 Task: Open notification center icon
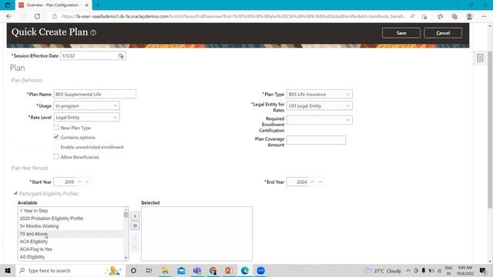pyautogui.click(x=483, y=271)
